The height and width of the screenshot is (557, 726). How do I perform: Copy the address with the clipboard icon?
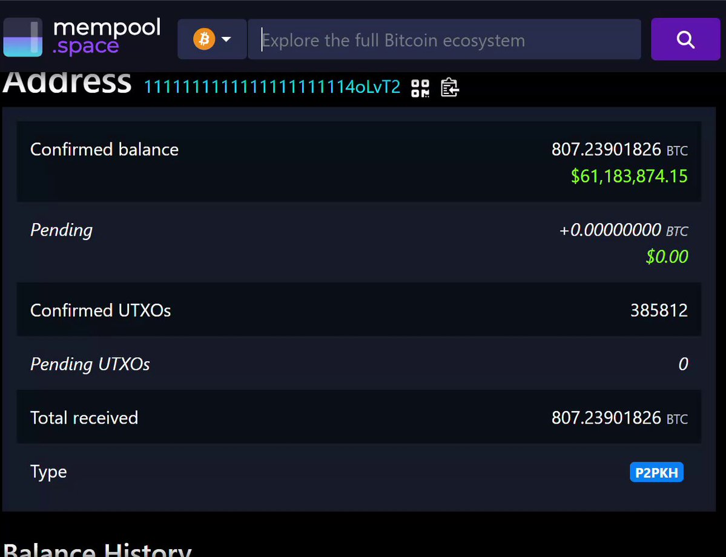(x=449, y=88)
